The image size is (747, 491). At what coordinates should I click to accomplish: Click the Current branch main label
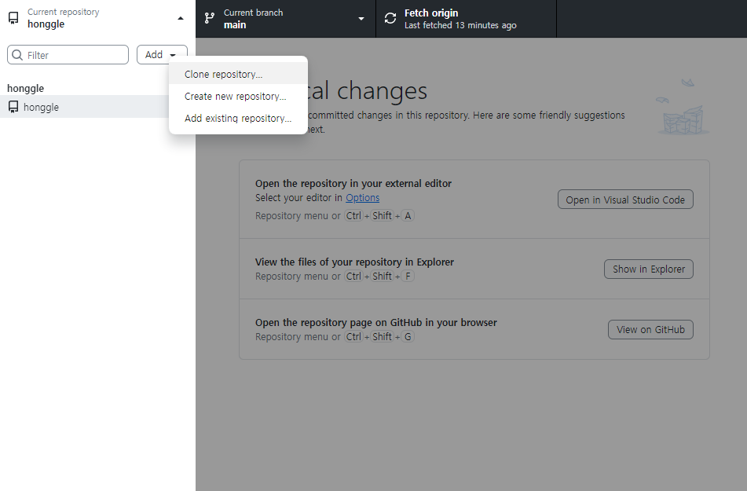tap(235, 25)
